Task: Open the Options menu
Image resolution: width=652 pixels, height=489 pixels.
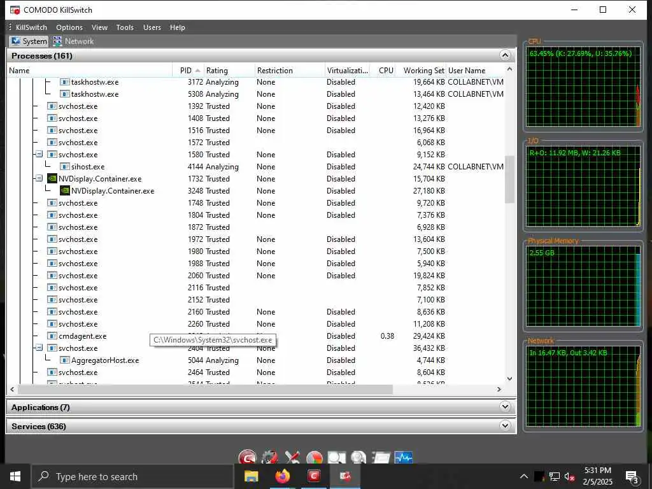Action: click(69, 27)
